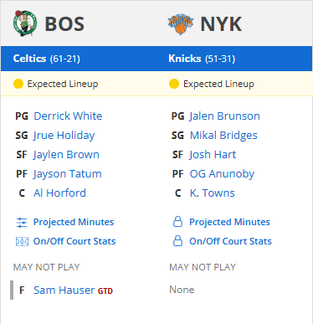Click the NYK team abbreviation header
The image size is (313, 324).
point(221,24)
